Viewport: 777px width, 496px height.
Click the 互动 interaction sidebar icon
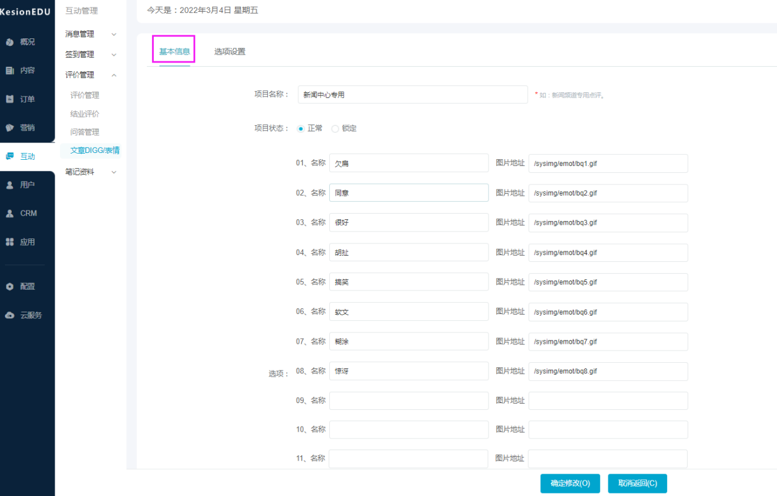pos(9,157)
